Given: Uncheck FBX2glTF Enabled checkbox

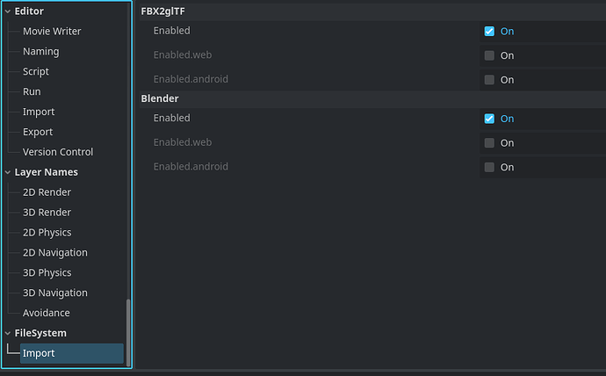Looking at the screenshot, I should [489, 31].
